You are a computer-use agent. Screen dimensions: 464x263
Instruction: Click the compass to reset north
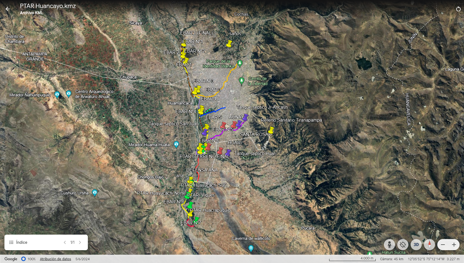coord(429,245)
